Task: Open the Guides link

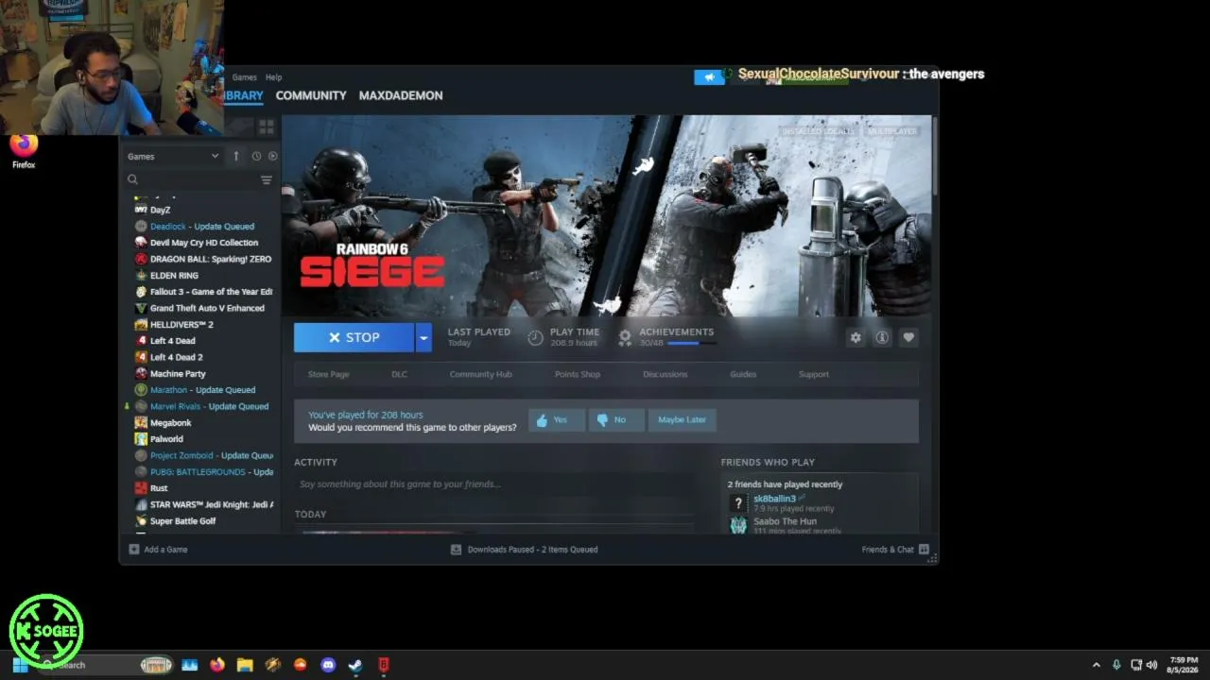Action: pos(743,374)
